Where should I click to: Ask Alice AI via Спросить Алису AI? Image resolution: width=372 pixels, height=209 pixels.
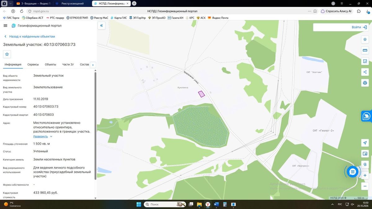(336, 11)
